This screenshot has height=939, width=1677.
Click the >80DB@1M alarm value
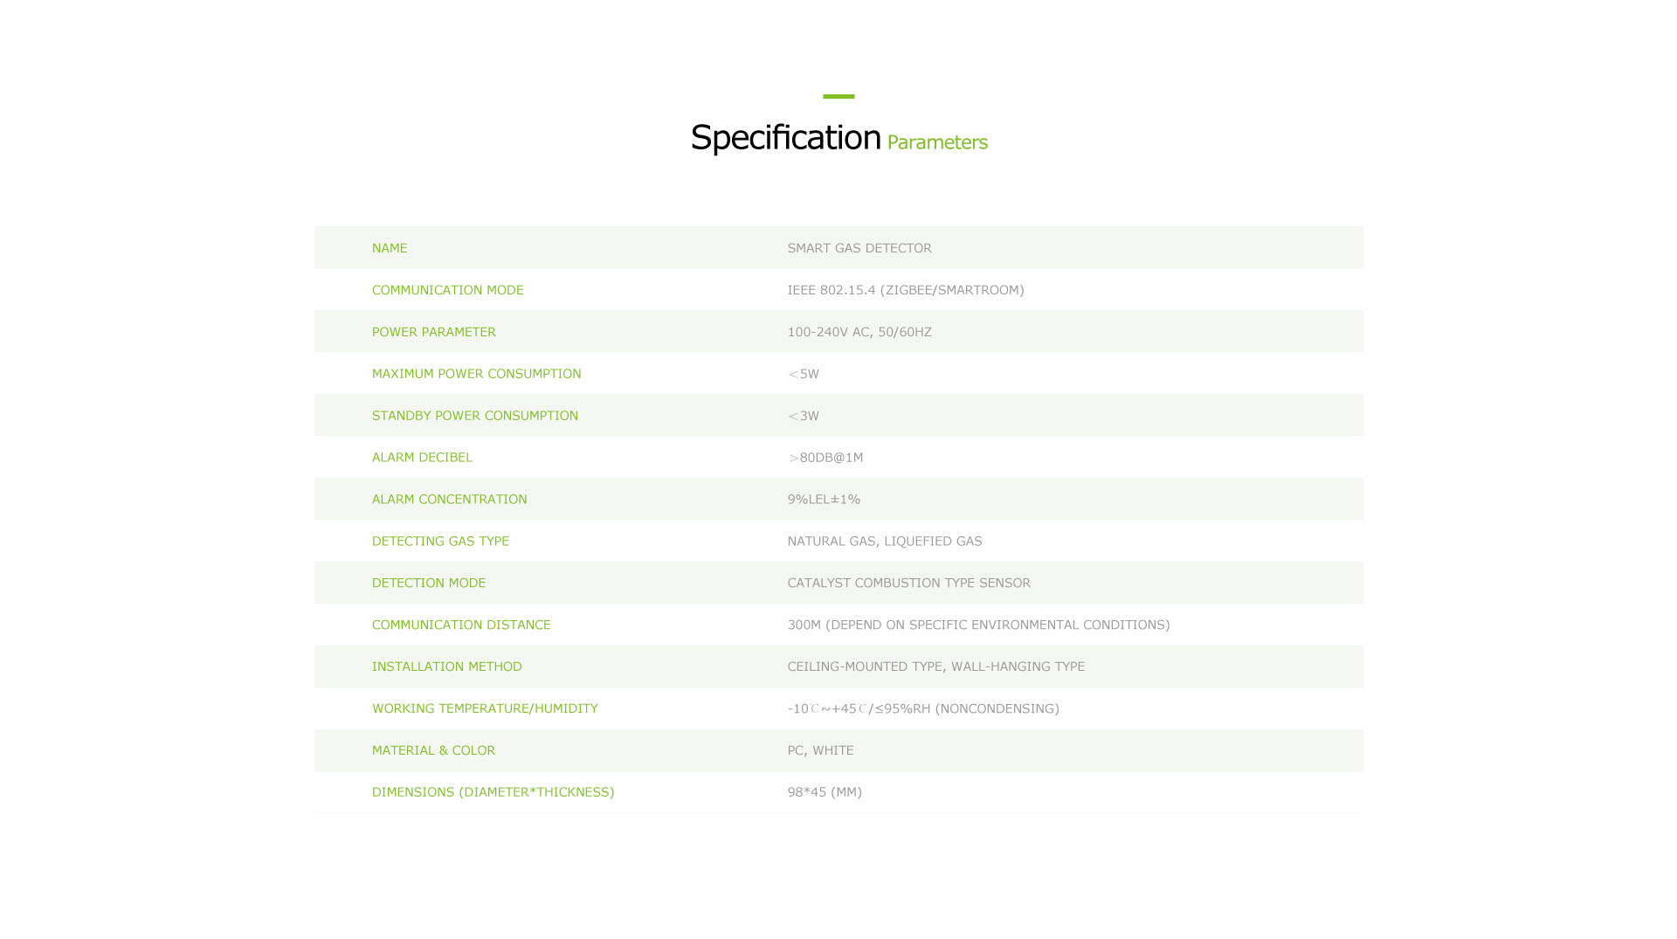(825, 458)
